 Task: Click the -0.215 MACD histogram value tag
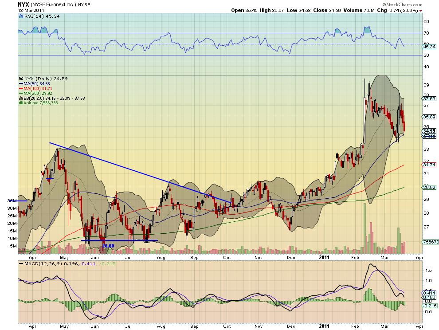pyautogui.click(x=430, y=306)
